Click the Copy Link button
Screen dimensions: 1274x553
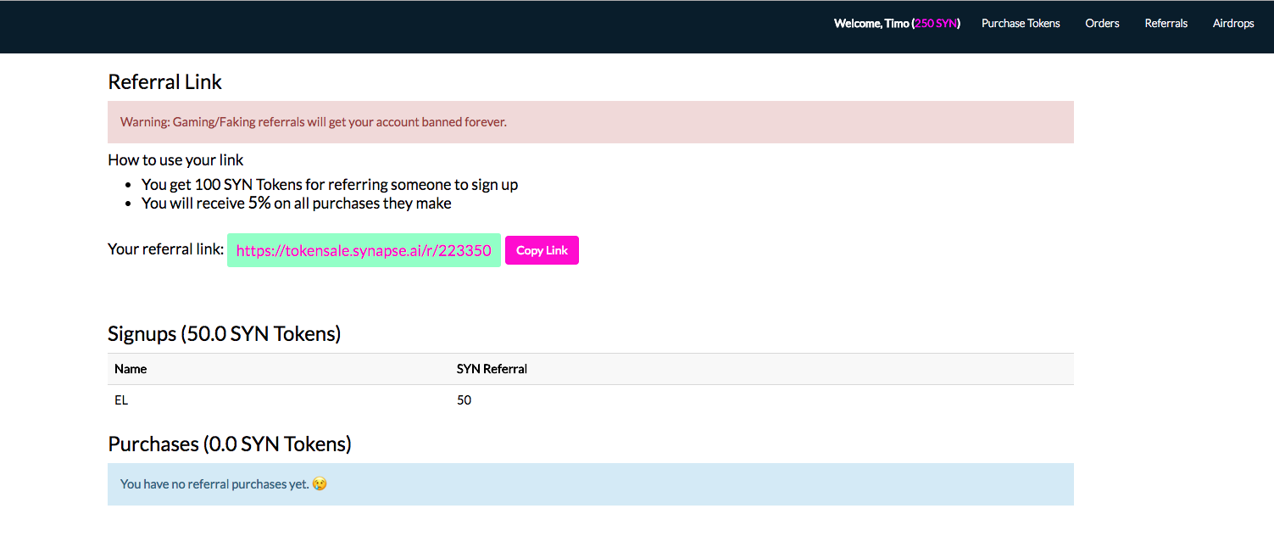(x=542, y=250)
